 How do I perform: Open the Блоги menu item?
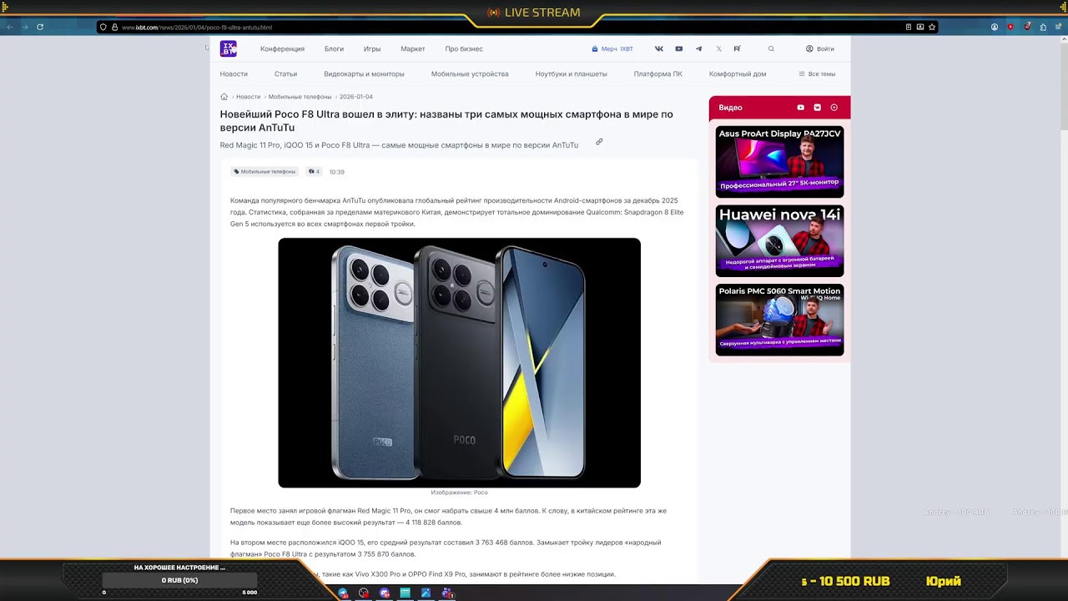click(x=334, y=49)
